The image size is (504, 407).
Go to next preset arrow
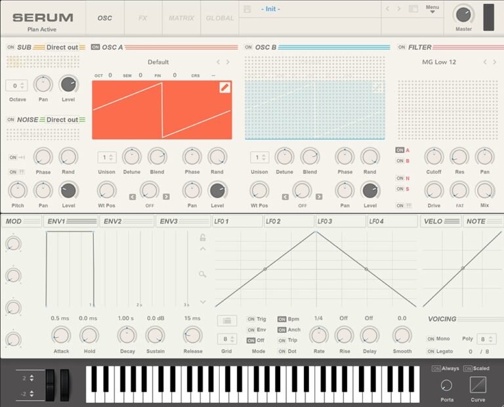pos(399,9)
